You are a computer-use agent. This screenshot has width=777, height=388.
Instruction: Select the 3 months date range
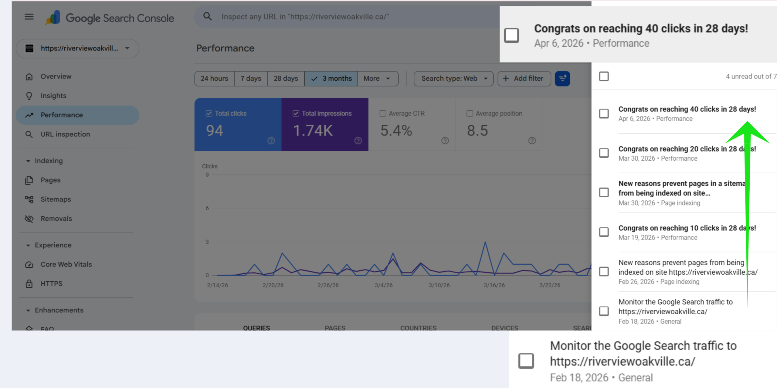pyautogui.click(x=331, y=79)
